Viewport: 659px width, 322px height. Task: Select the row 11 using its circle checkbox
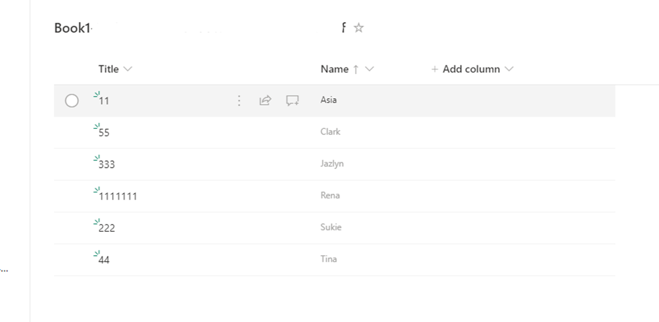72,101
